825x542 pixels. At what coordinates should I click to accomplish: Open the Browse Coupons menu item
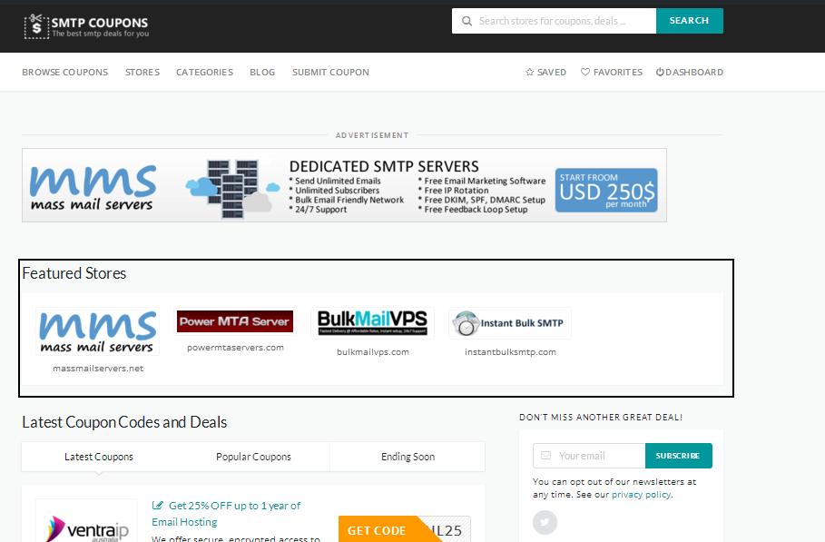click(64, 73)
